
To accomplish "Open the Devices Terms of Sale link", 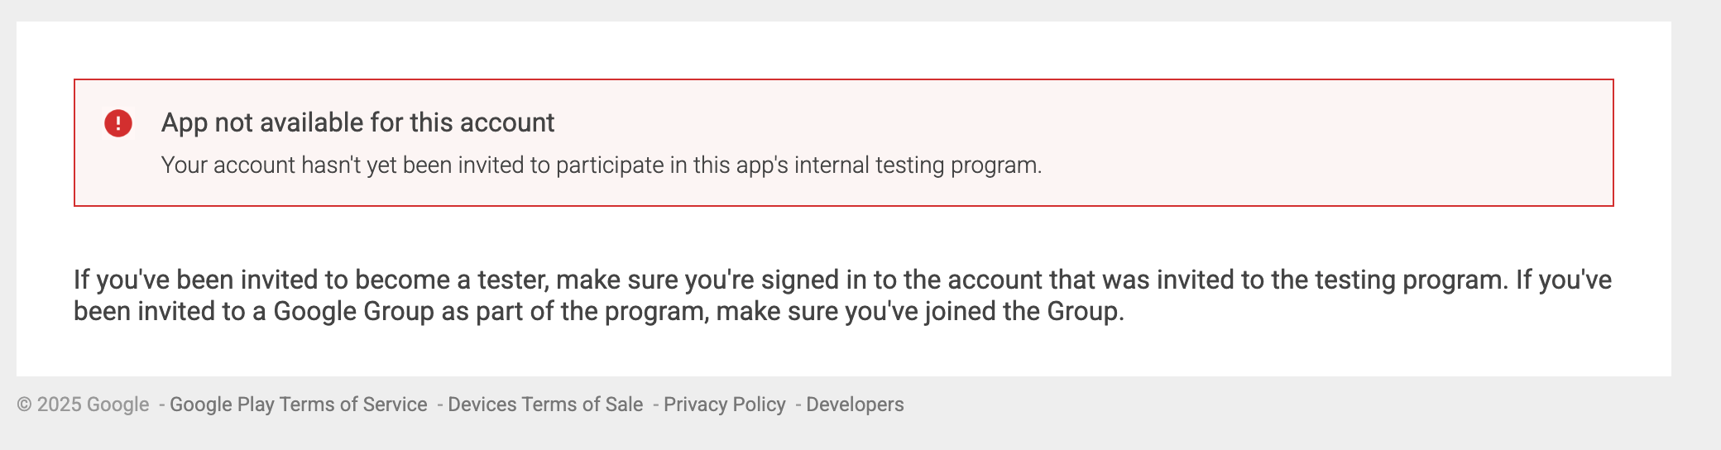I will [545, 405].
